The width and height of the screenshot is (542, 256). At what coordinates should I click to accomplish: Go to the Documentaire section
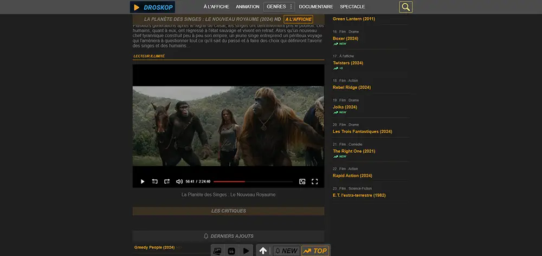pyautogui.click(x=316, y=7)
